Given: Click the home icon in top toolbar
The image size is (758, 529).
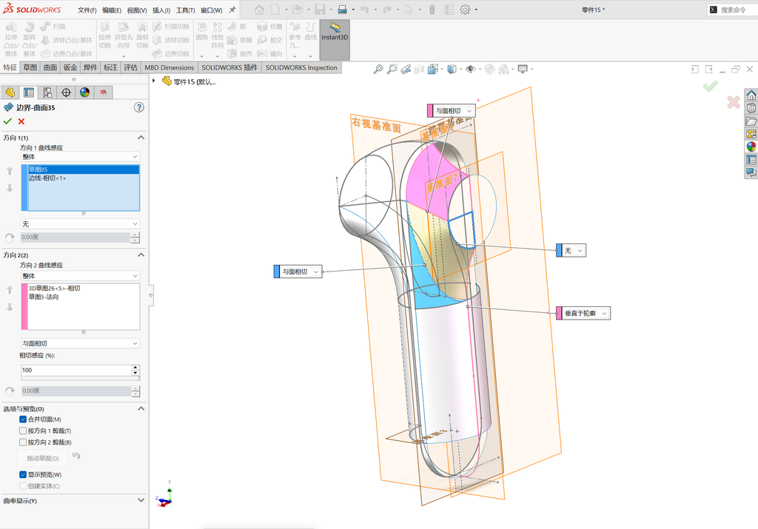Looking at the screenshot, I should (259, 9).
